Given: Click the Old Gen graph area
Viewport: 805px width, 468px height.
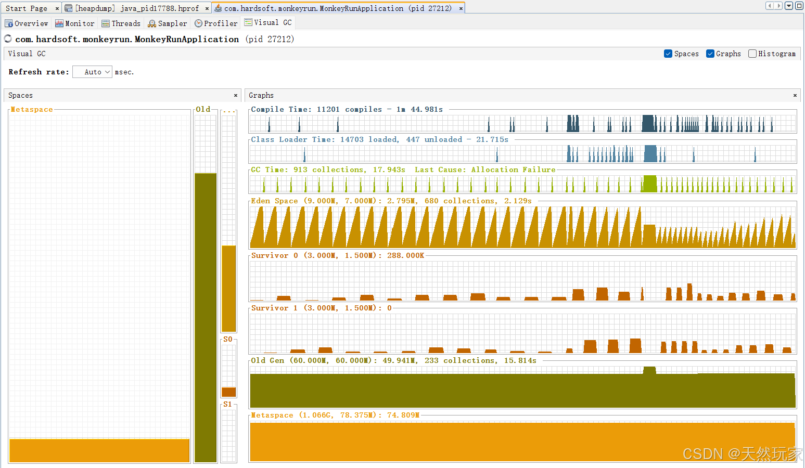Looking at the screenshot, I should [522, 387].
